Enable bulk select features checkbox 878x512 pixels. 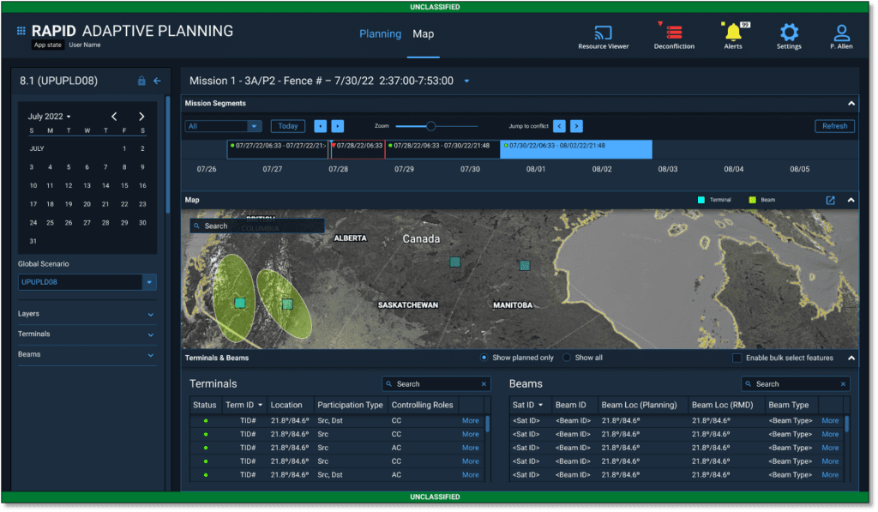click(x=737, y=358)
